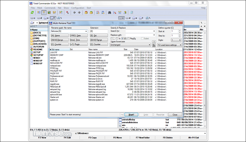Expand the rename mask file name dropdown

click(x=86, y=31)
